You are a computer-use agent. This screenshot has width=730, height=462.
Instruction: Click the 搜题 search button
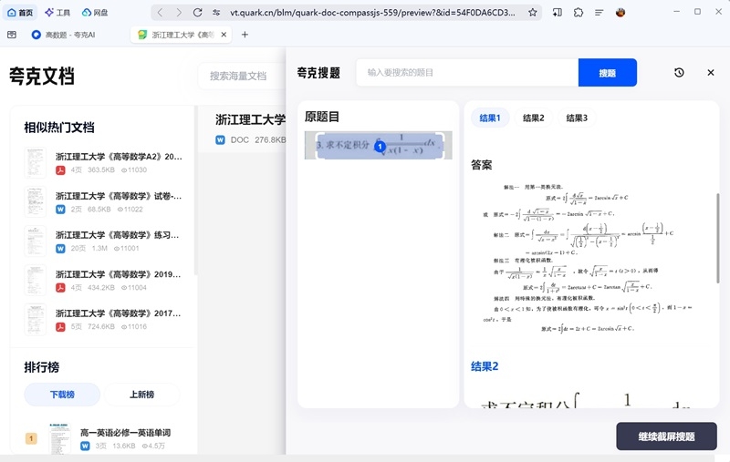[x=608, y=73]
